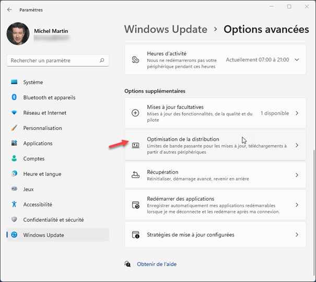Click the back arrow in title bar
Screen dimensions: 316x282
9,9
